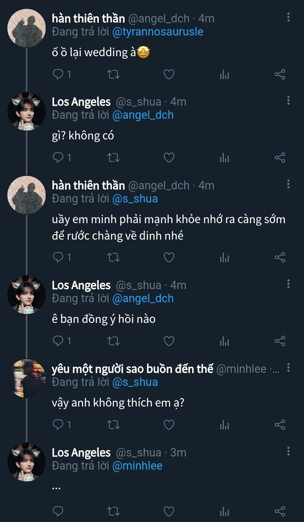Like the "gì? không có" tweet
The height and width of the screenshot is (522, 304).
click(169, 158)
